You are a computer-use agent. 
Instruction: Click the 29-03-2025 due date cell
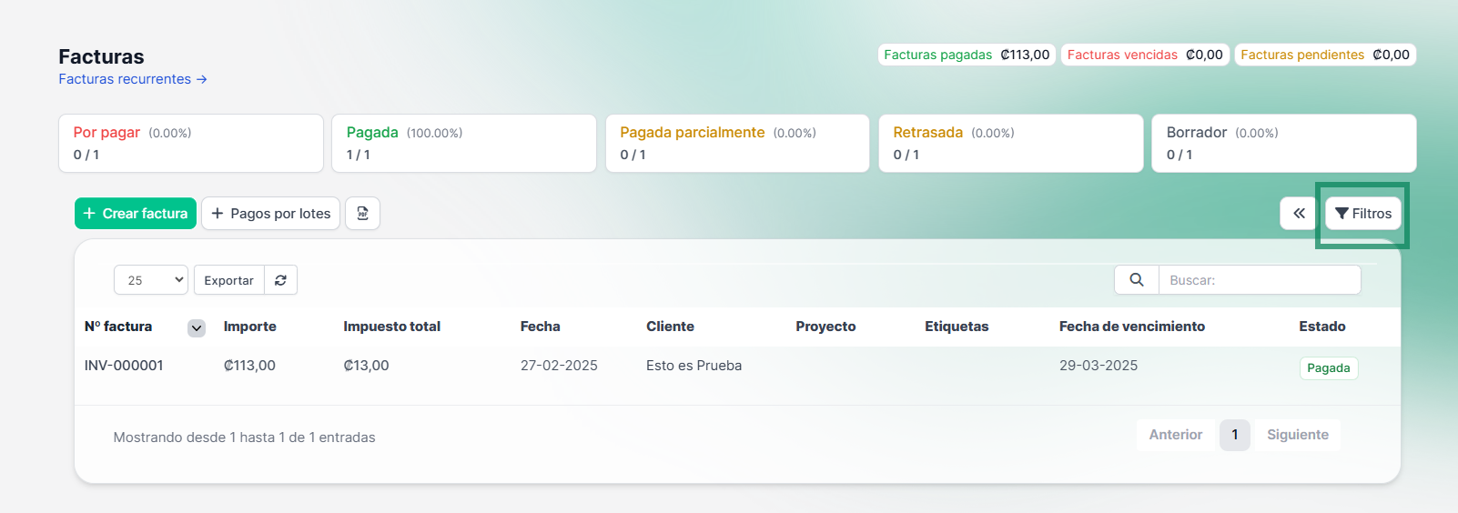1099,366
